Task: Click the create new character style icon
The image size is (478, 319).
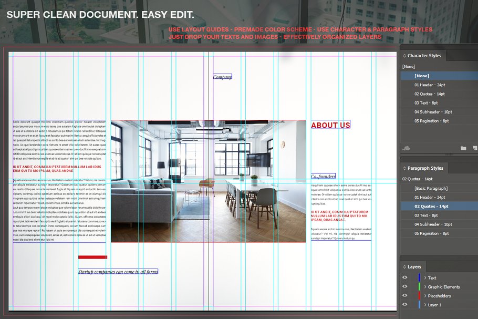Action: tap(474, 149)
